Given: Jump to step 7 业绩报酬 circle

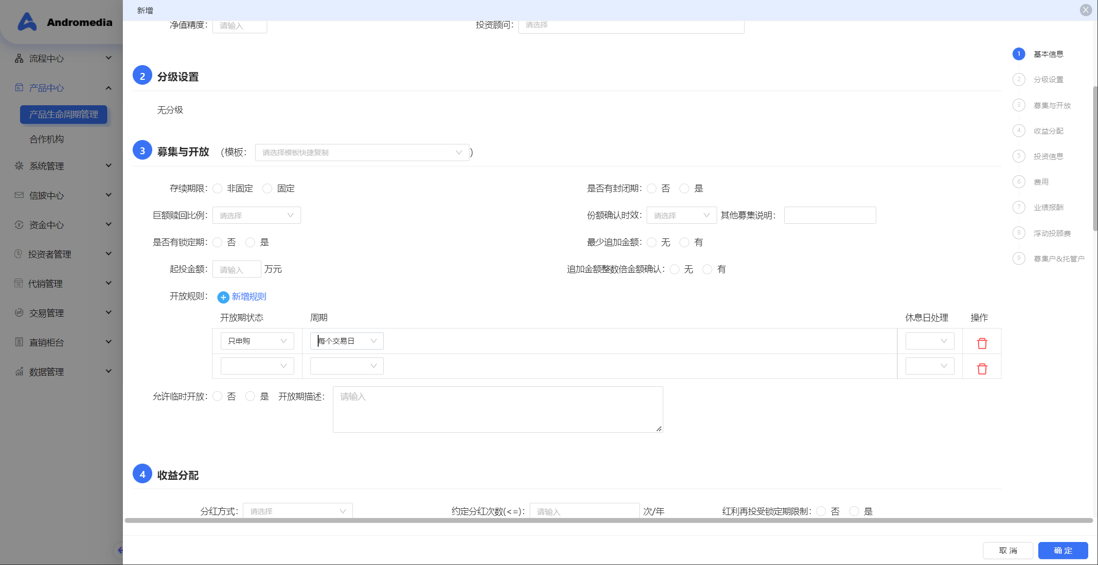Looking at the screenshot, I should point(1019,207).
